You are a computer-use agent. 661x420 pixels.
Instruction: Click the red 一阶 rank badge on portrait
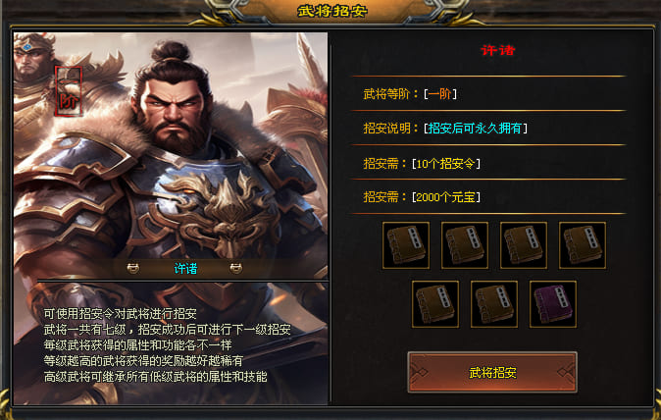[68, 91]
